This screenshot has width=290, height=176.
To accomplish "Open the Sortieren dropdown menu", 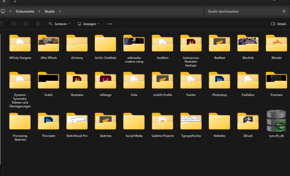I will tap(59, 24).
